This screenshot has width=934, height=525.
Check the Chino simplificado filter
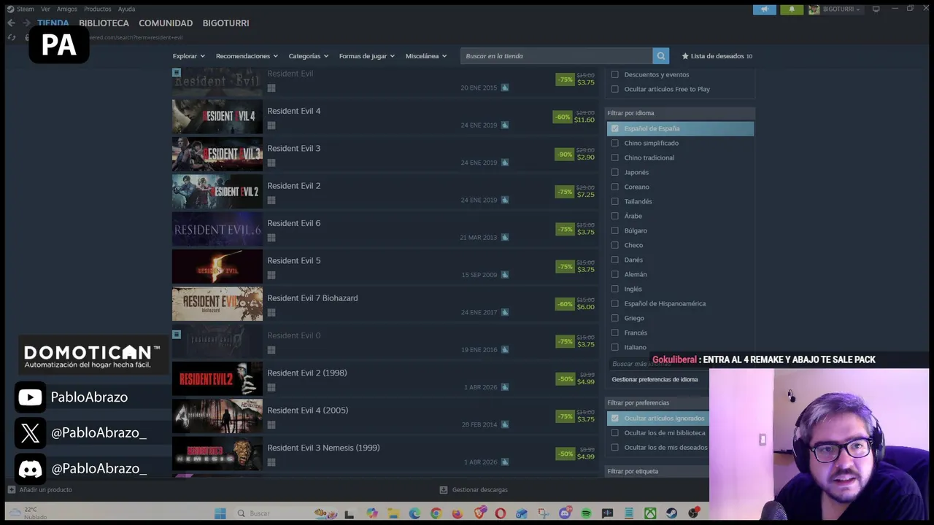click(614, 143)
